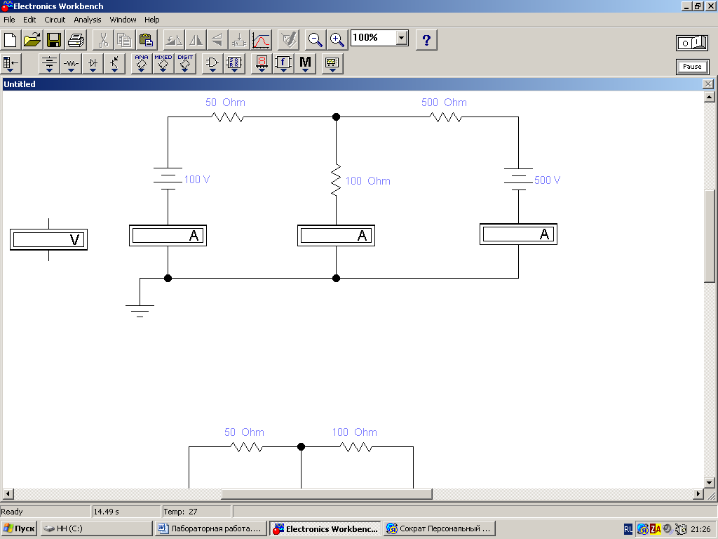
Task: Switch to Сократ Персональный taskbar app
Action: click(x=440, y=528)
